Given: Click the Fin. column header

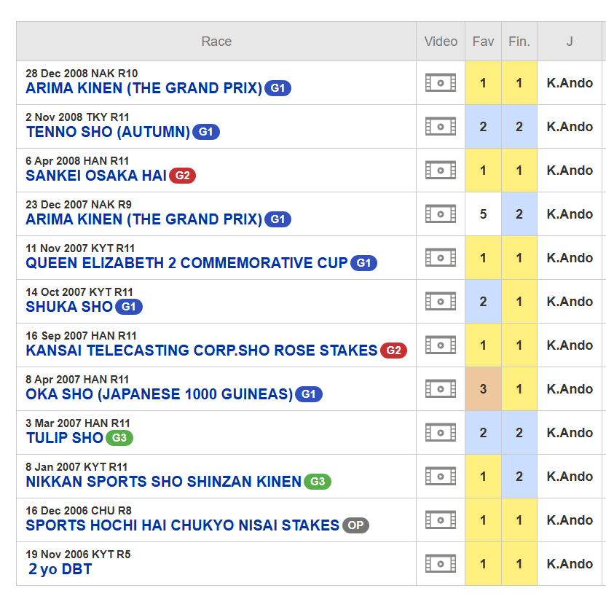Looking at the screenshot, I should 519,42.
